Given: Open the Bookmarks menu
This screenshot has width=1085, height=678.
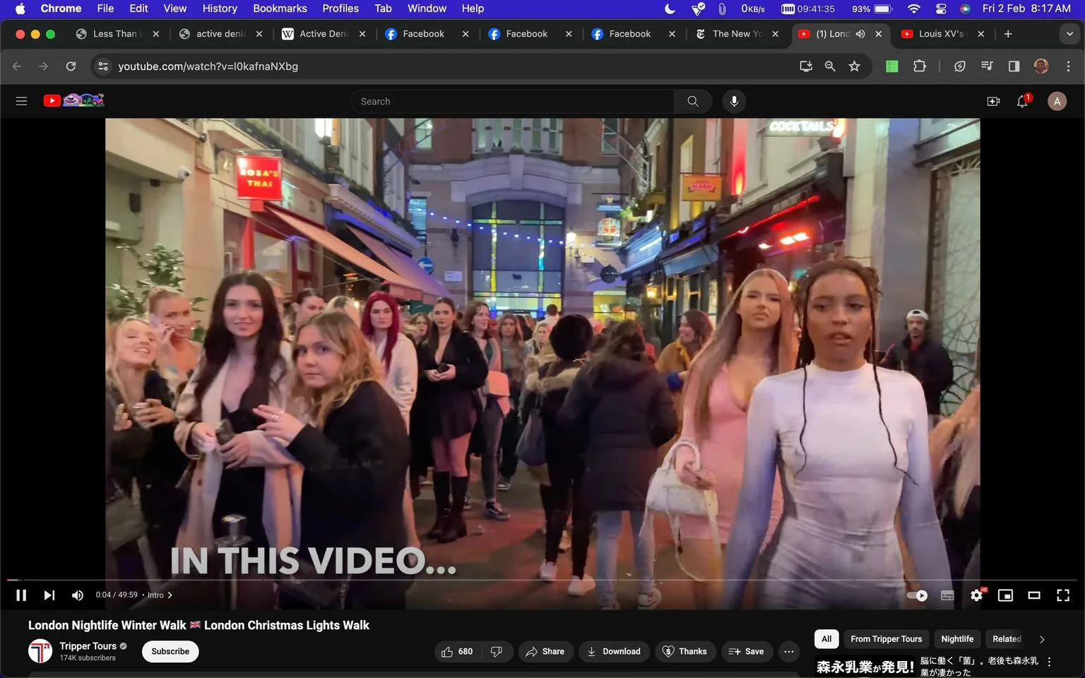Looking at the screenshot, I should click(280, 8).
